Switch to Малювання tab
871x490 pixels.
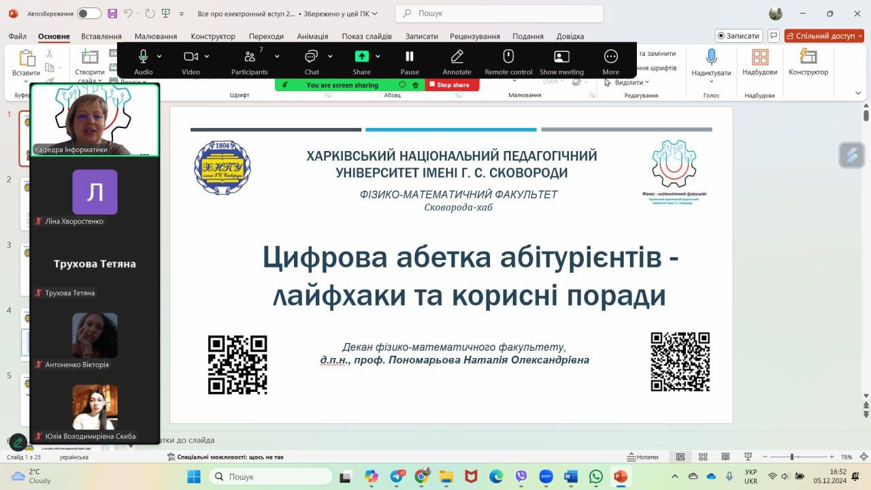156,36
